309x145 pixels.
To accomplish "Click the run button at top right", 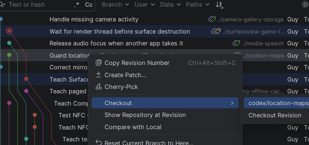I will tap(305, 4).
